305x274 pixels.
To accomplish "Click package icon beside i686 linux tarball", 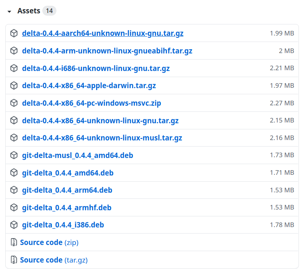I will [x=14, y=68].
